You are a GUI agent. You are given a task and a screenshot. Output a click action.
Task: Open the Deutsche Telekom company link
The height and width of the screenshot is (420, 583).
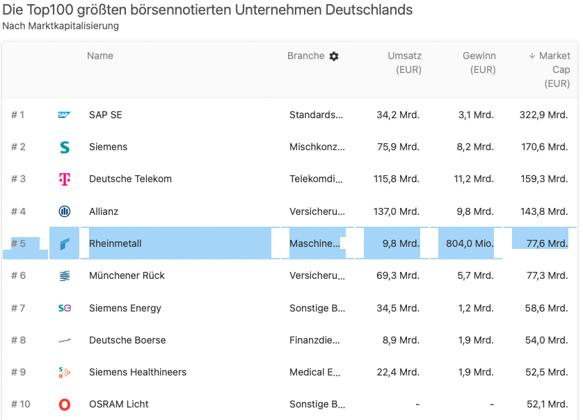(130, 179)
